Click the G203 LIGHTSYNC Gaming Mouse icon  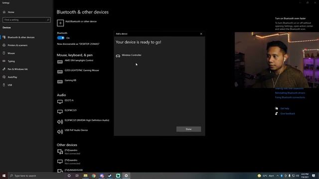click(x=60, y=72)
